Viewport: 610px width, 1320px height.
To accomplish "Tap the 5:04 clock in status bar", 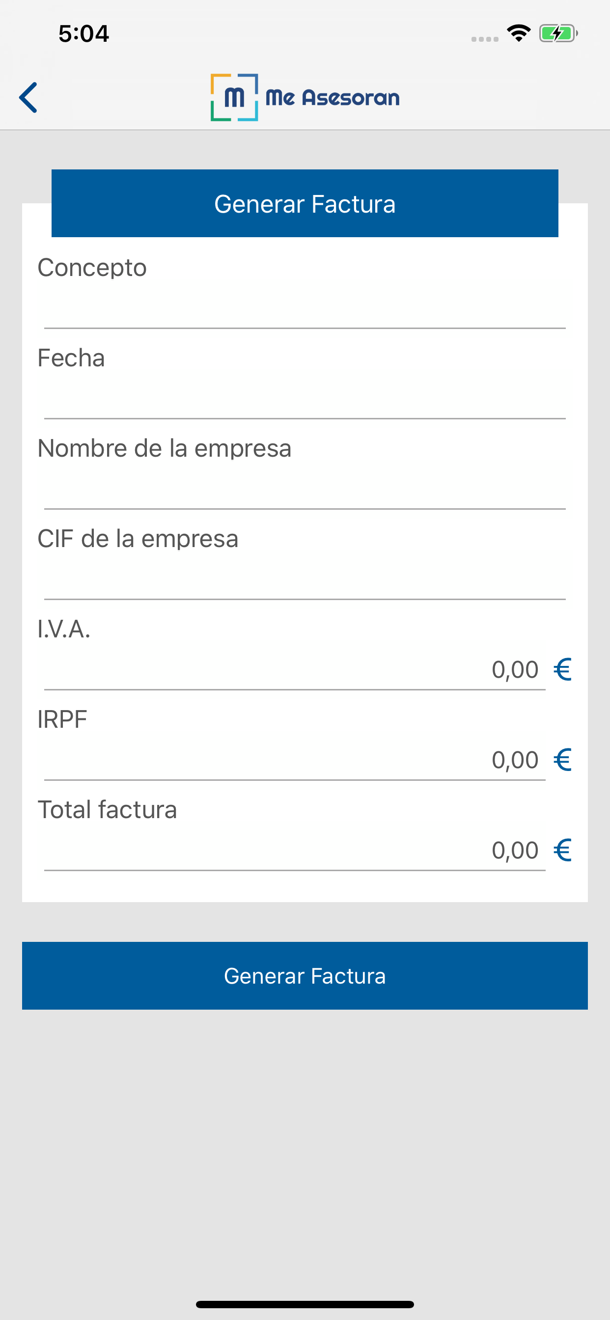I will (x=83, y=34).
